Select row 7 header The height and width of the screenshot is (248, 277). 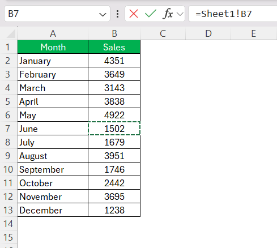click(x=8, y=129)
